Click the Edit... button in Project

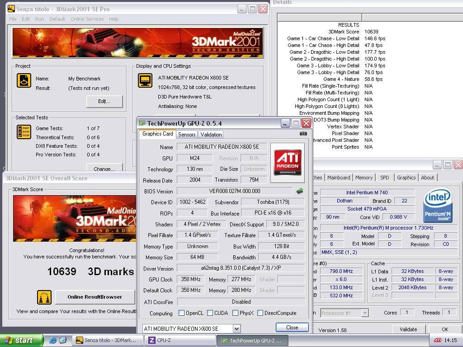coord(104,101)
